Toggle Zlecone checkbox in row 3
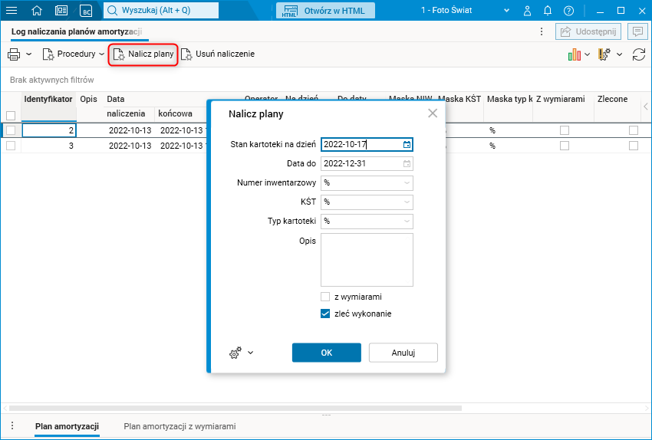652x440 pixels. point(634,146)
